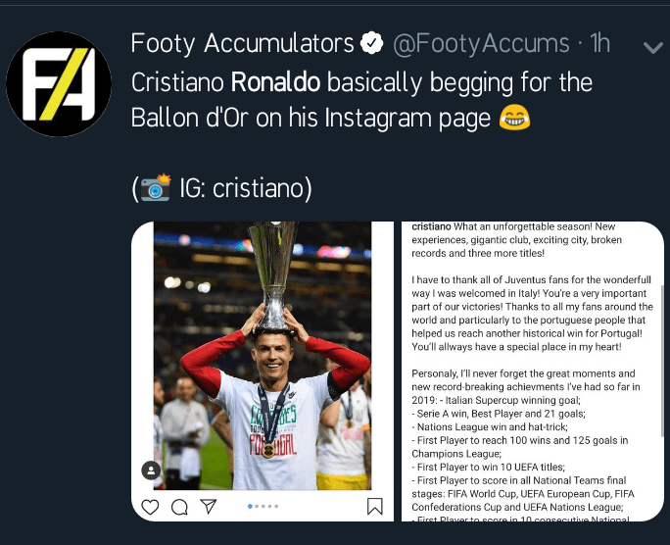670x545 pixels.
Task: Click the tagged people icon on photo
Action: click(x=151, y=471)
